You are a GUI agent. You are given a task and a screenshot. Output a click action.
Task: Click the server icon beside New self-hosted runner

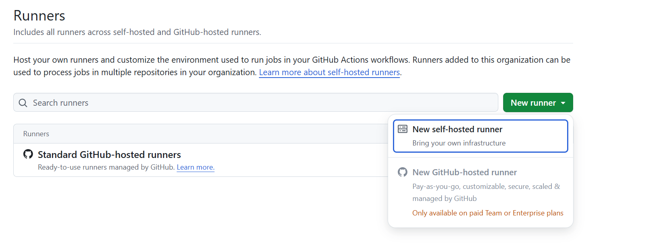click(x=403, y=129)
